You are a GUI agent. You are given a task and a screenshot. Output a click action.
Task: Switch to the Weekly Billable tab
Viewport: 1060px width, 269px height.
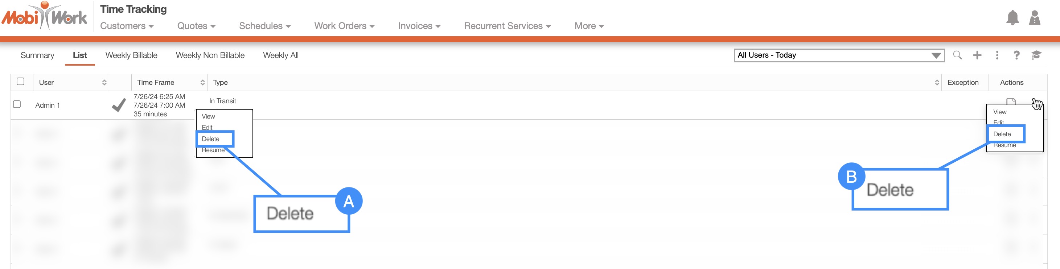point(131,55)
